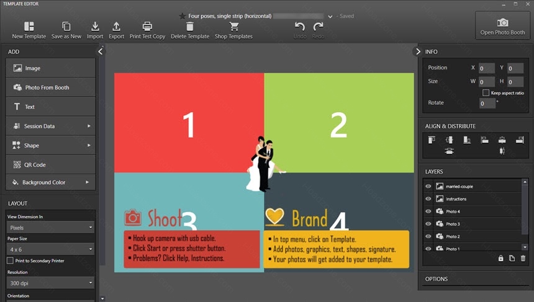Align objects to top edge
The height and width of the screenshot is (302, 534).
[x=432, y=140]
